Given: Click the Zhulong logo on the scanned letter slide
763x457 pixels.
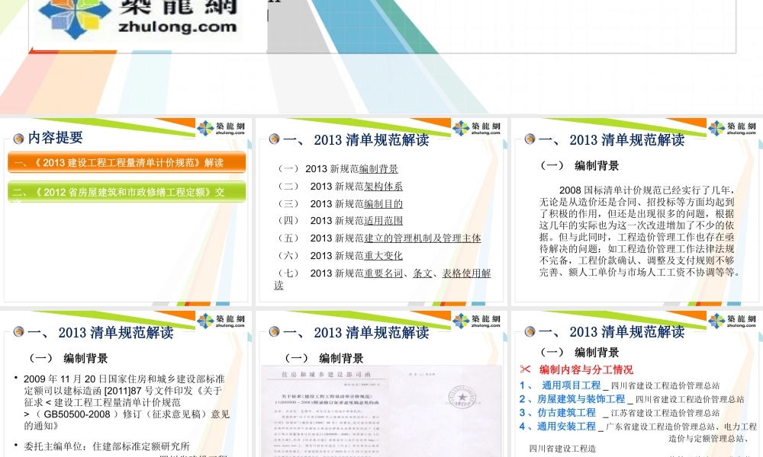Looking at the screenshot, I should (476, 321).
